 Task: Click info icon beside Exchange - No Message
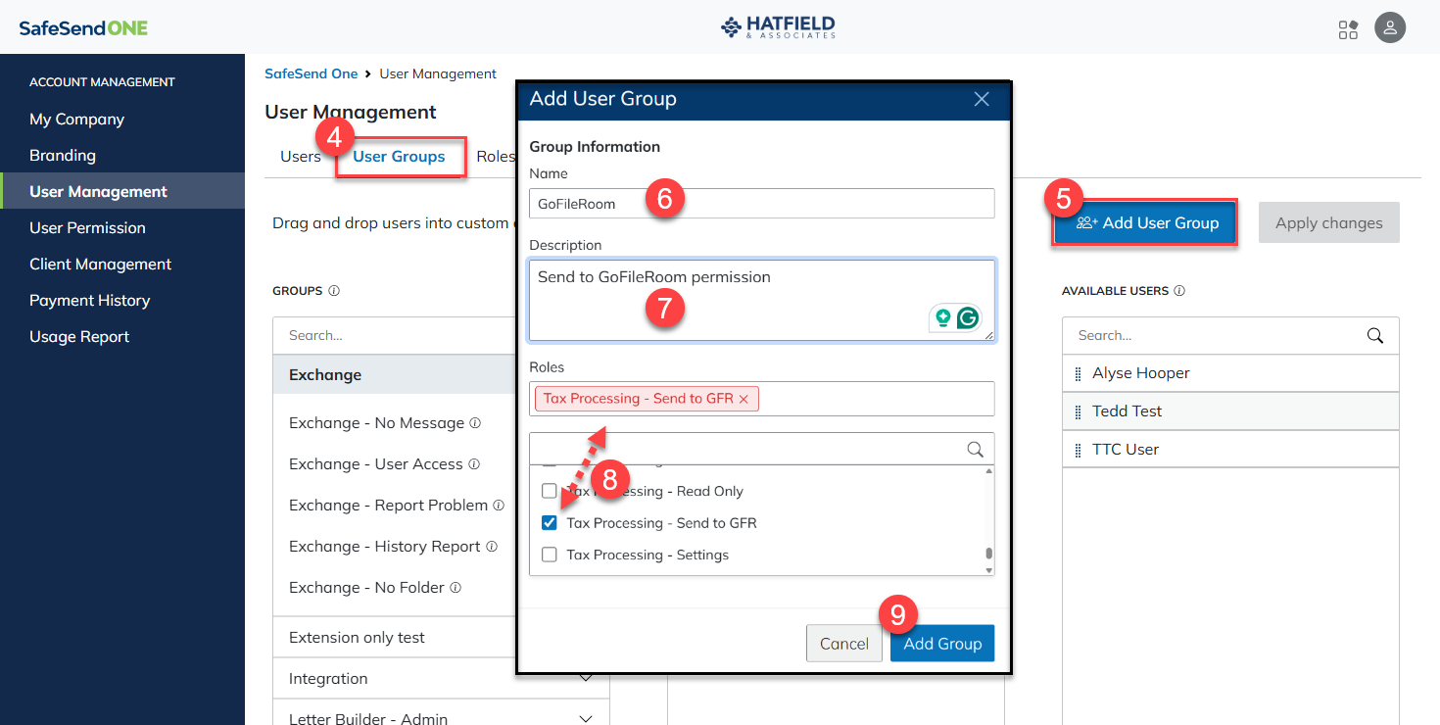pyautogui.click(x=475, y=423)
